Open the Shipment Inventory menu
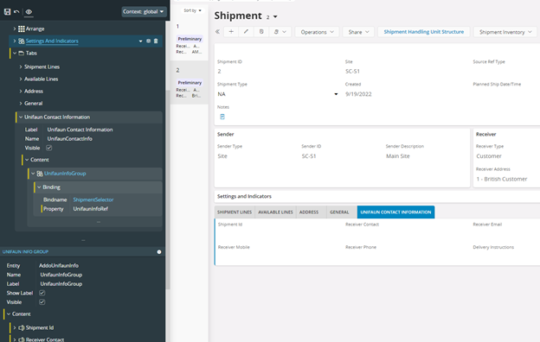 [x=505, y=32]
